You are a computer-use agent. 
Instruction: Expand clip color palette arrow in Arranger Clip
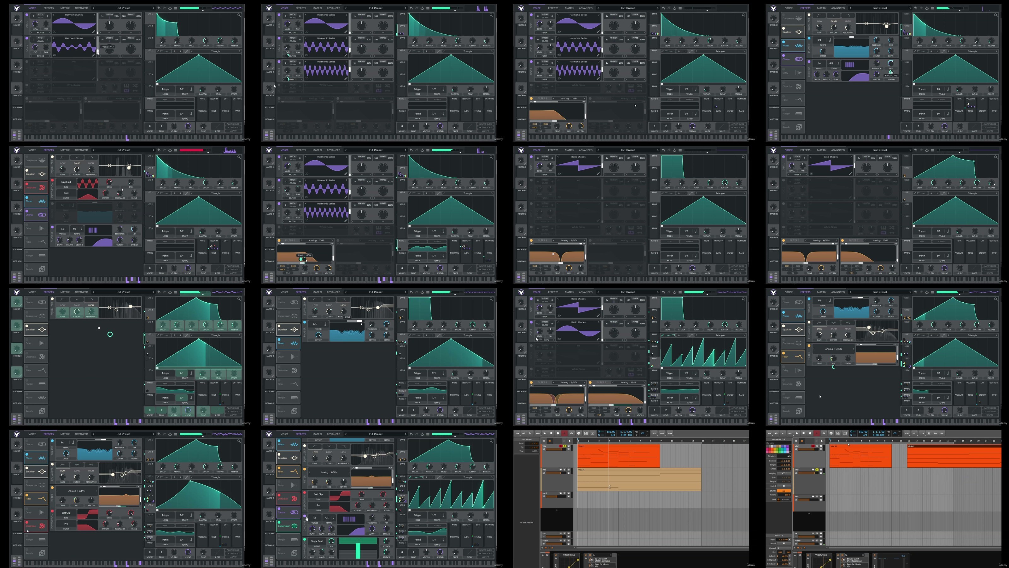click(x=790, y=452)
